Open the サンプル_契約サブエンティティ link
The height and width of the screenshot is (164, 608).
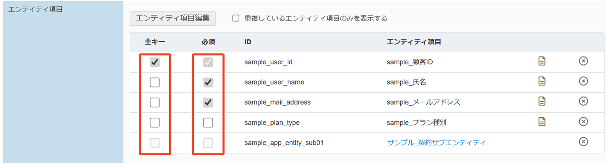tap(436, 143)
